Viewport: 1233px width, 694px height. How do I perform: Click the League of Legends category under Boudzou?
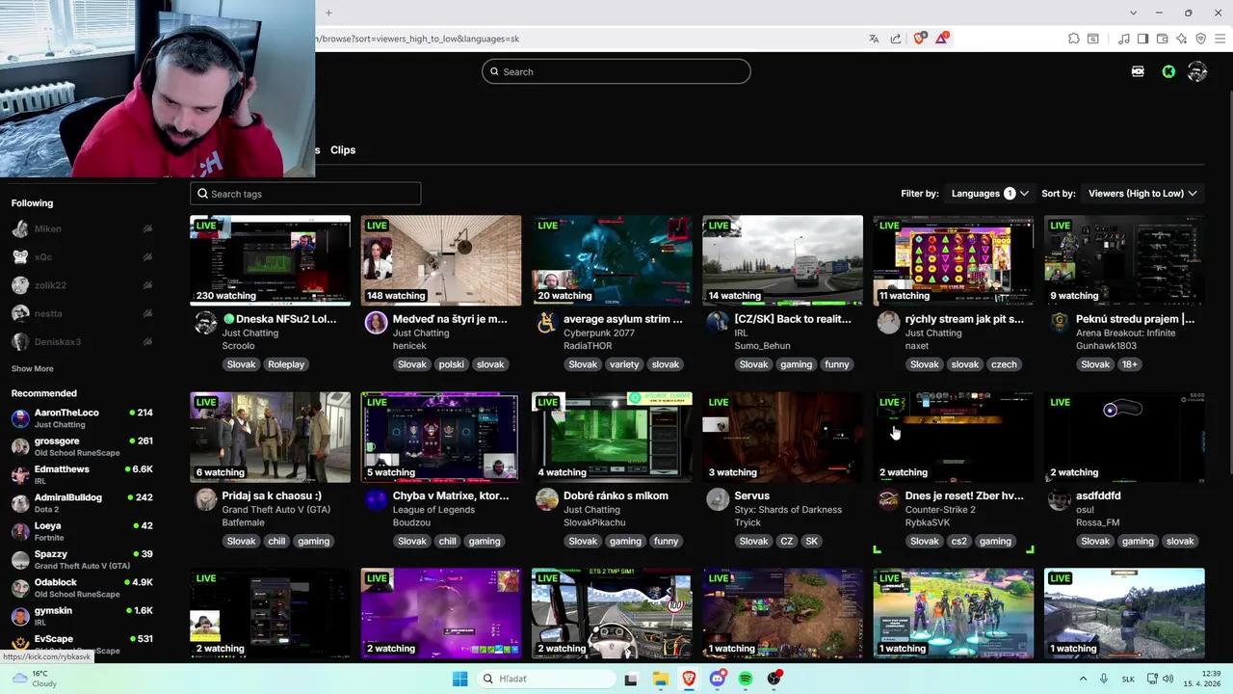point(433,509)
